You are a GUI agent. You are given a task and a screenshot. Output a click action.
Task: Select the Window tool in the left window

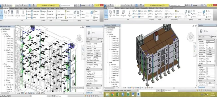pyautogui.click(x=12, y=13)
